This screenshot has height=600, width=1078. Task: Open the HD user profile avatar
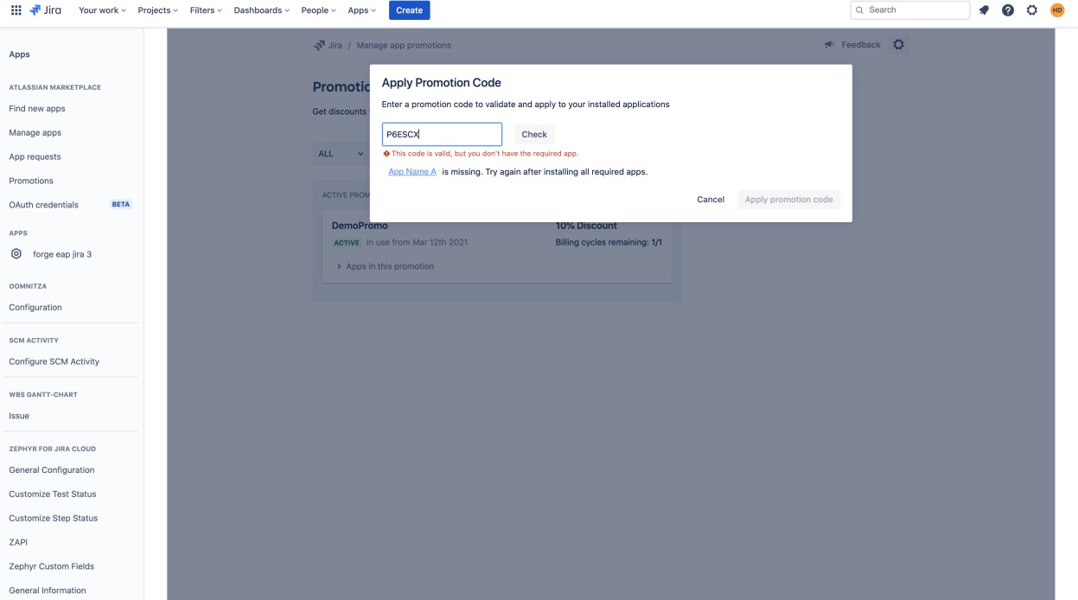click(1057, 10)
